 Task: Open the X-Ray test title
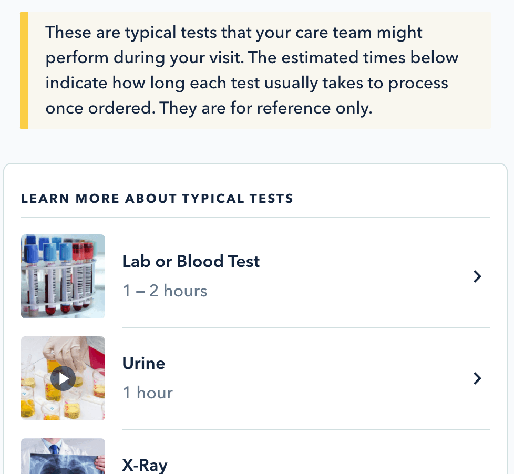(x=145, y=465)
